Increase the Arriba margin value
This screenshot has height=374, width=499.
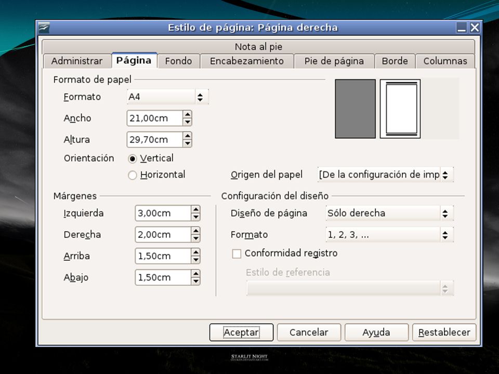pyautogui.click(x=196, y=252)
